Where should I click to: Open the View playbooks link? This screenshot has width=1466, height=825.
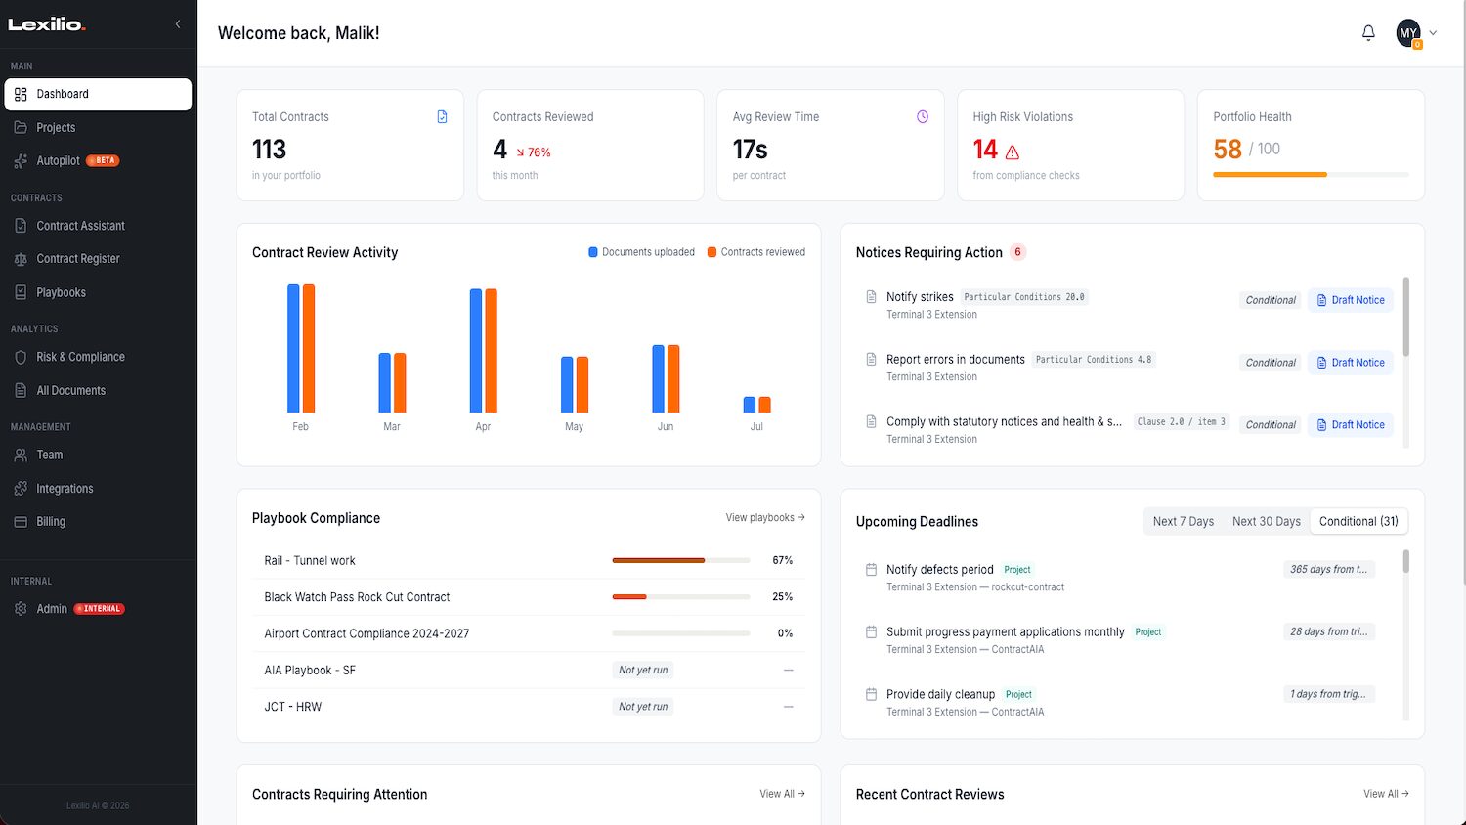(x=765, y=518)
